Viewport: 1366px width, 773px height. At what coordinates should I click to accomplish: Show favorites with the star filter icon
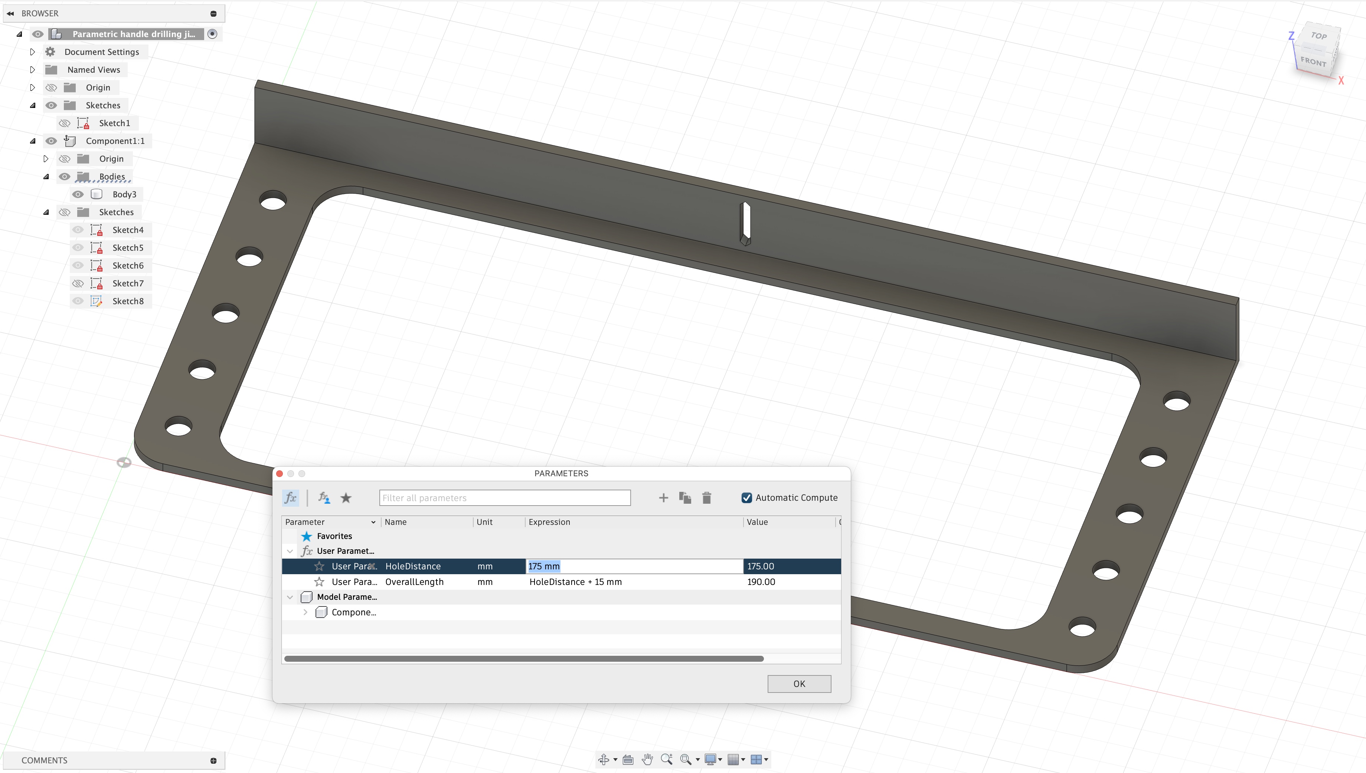[x=346, y=497]
